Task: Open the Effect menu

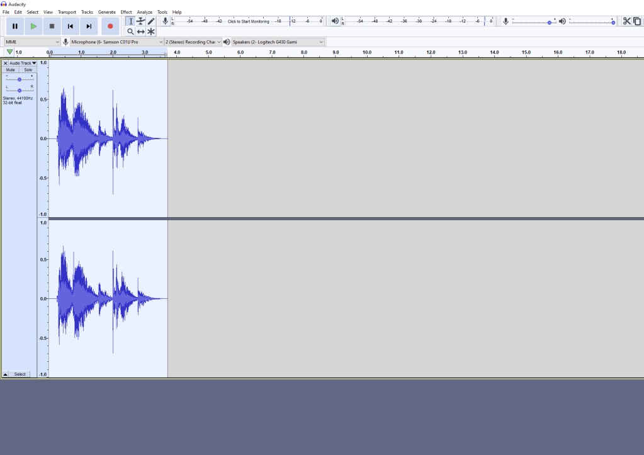Action: pyautogui.click(x=126, y=12)
